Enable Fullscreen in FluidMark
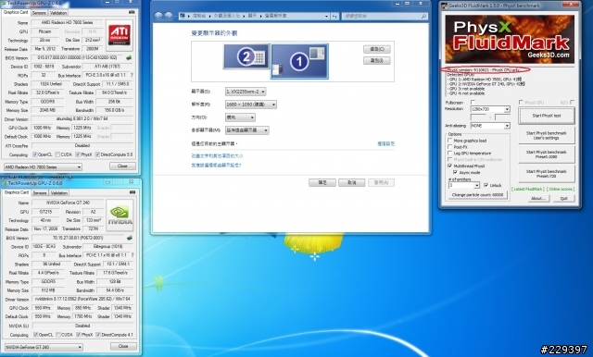Image resolution: width=593 pixels, height=357 pixels. 473,103
